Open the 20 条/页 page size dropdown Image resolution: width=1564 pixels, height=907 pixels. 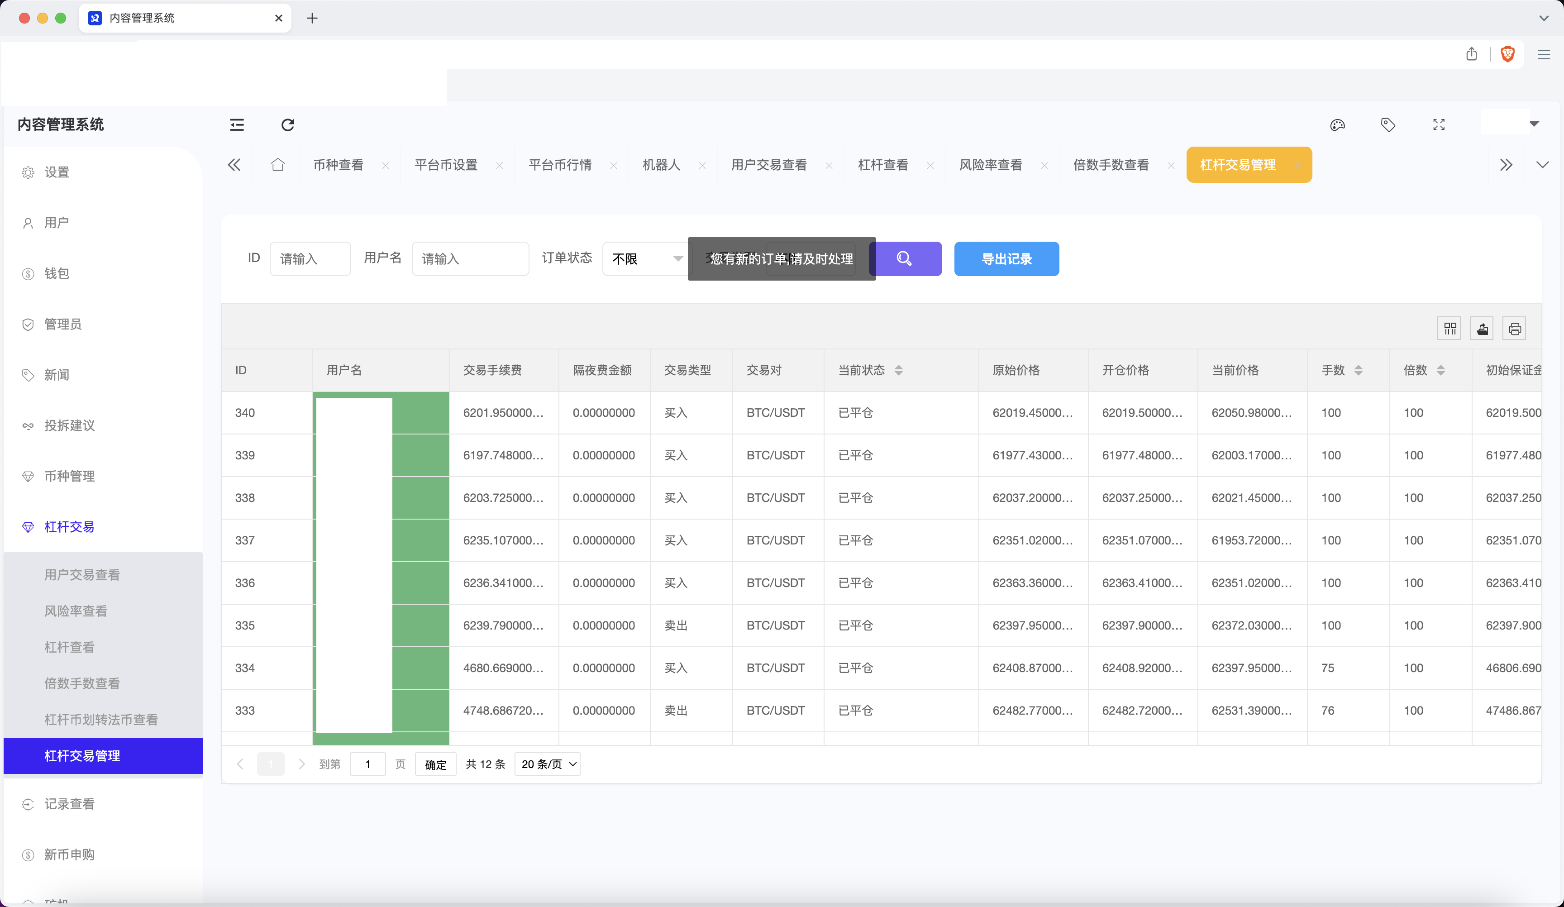pyautogui.click(x=547, y=764)
